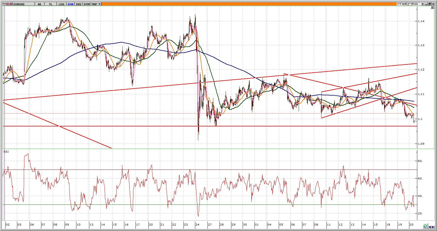437x231 pixels.
Task: Open the indicators wave icon beside EURUSD
Action: click(10, 4)
